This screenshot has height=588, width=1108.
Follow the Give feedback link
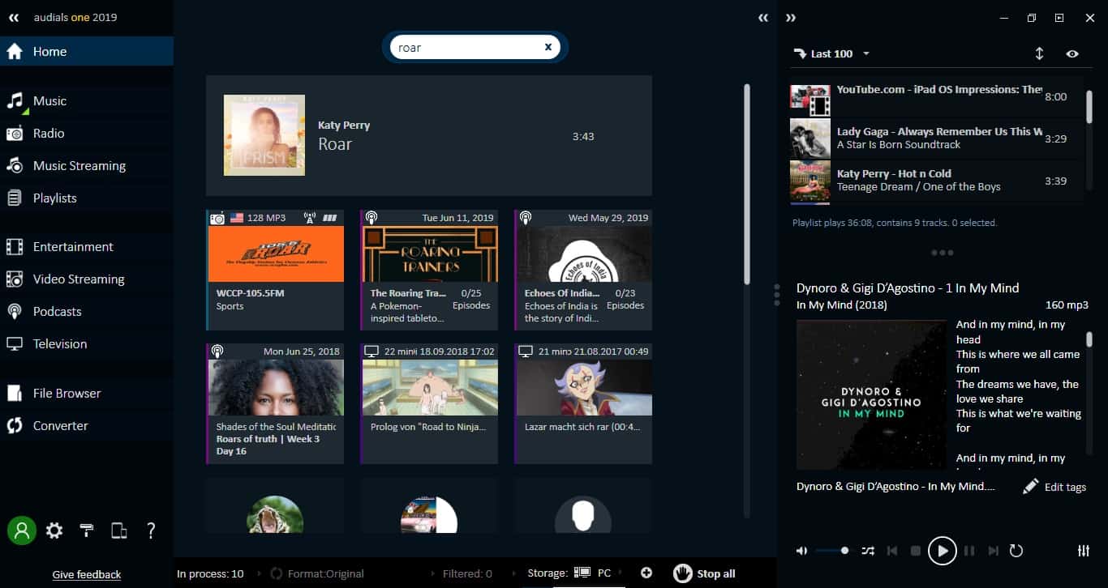87,574
